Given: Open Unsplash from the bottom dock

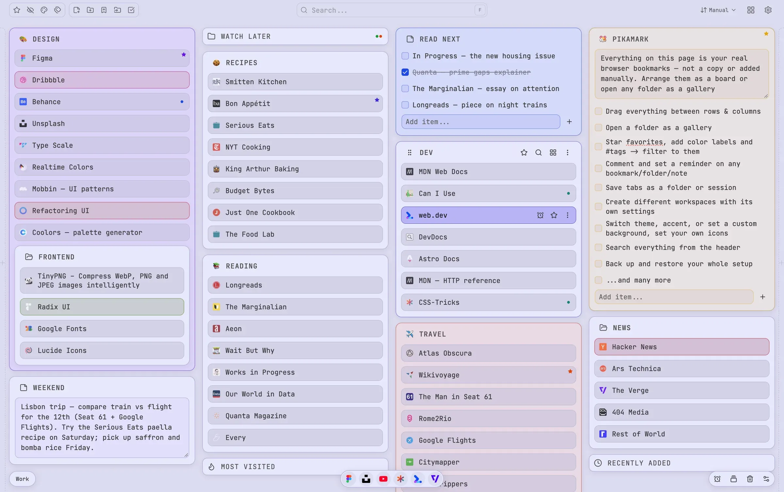Looking at the screenshot, I should 366,479.
